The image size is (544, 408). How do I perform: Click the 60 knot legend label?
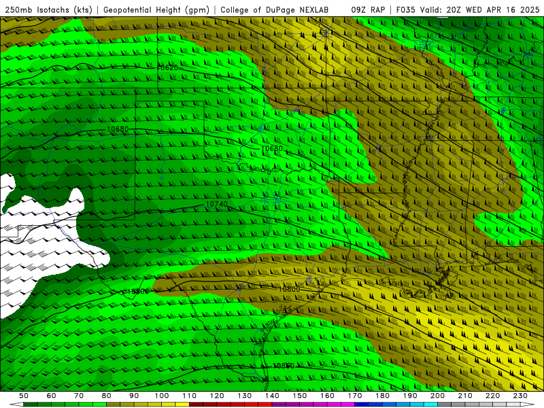[x=51, y=396]
